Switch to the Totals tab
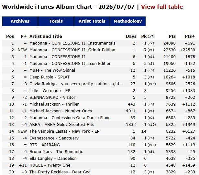 tap(56, 21)
